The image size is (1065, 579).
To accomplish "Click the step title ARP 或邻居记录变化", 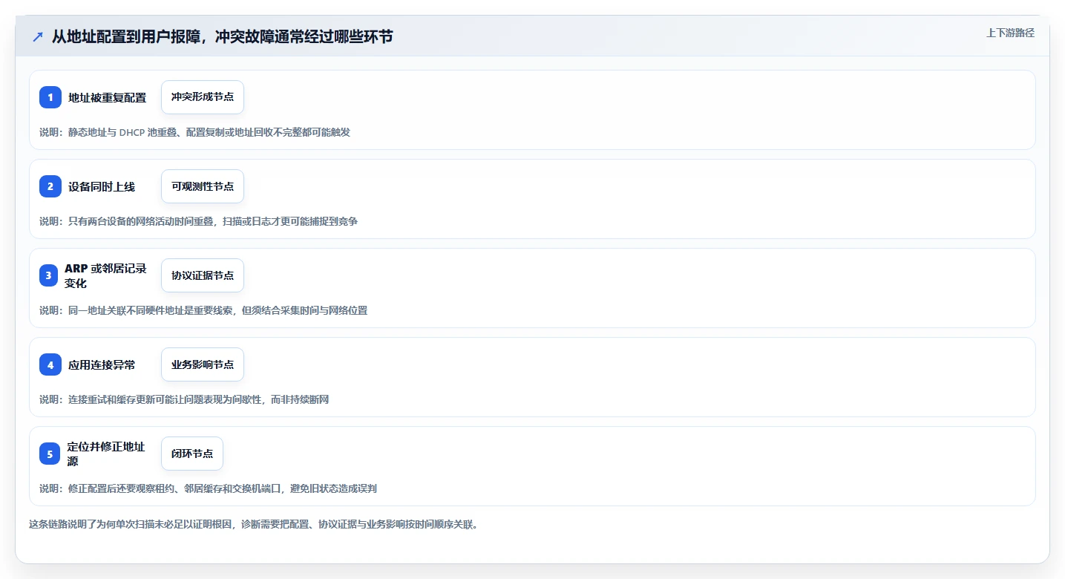I will [106, 275].
